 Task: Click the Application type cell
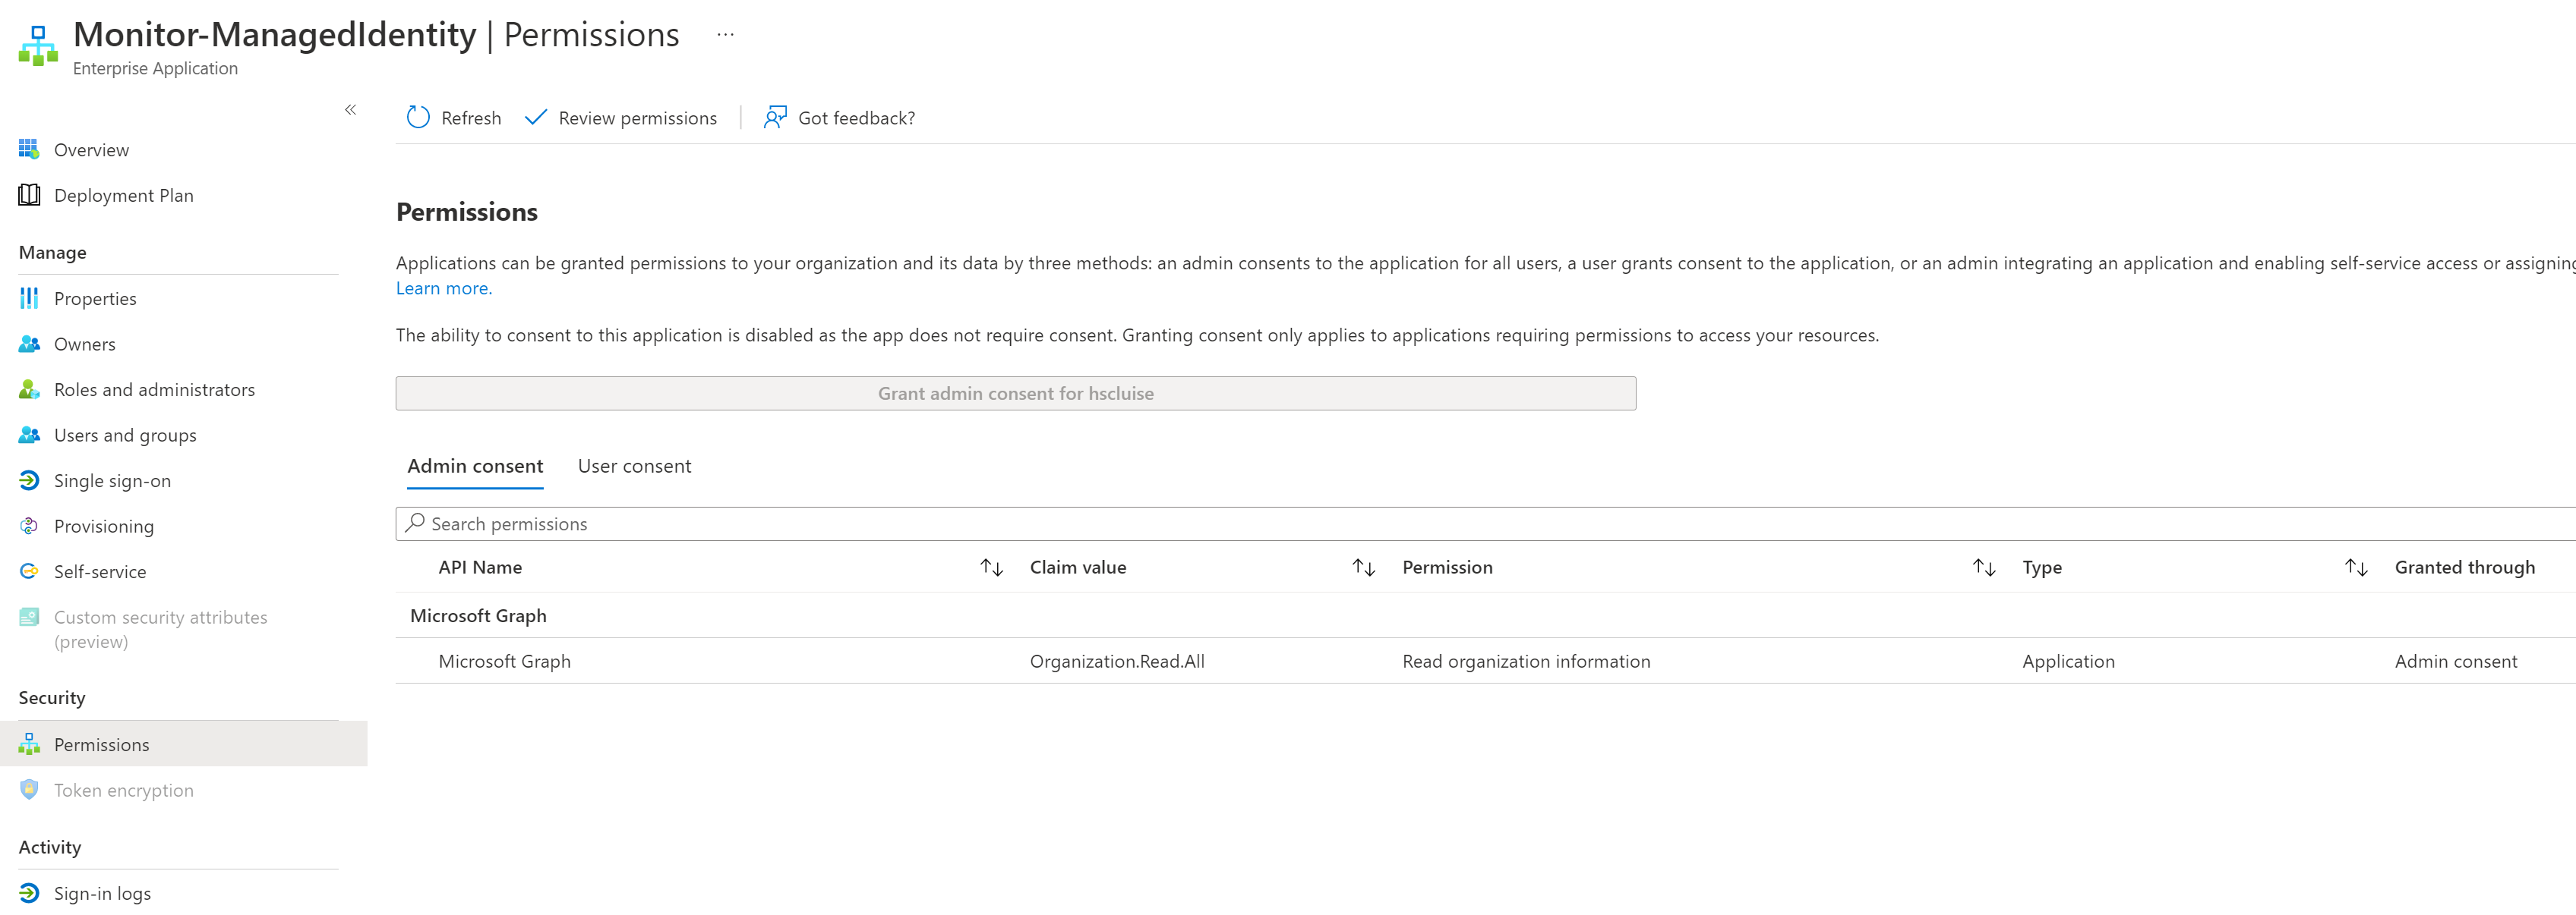pos(2068,662)
